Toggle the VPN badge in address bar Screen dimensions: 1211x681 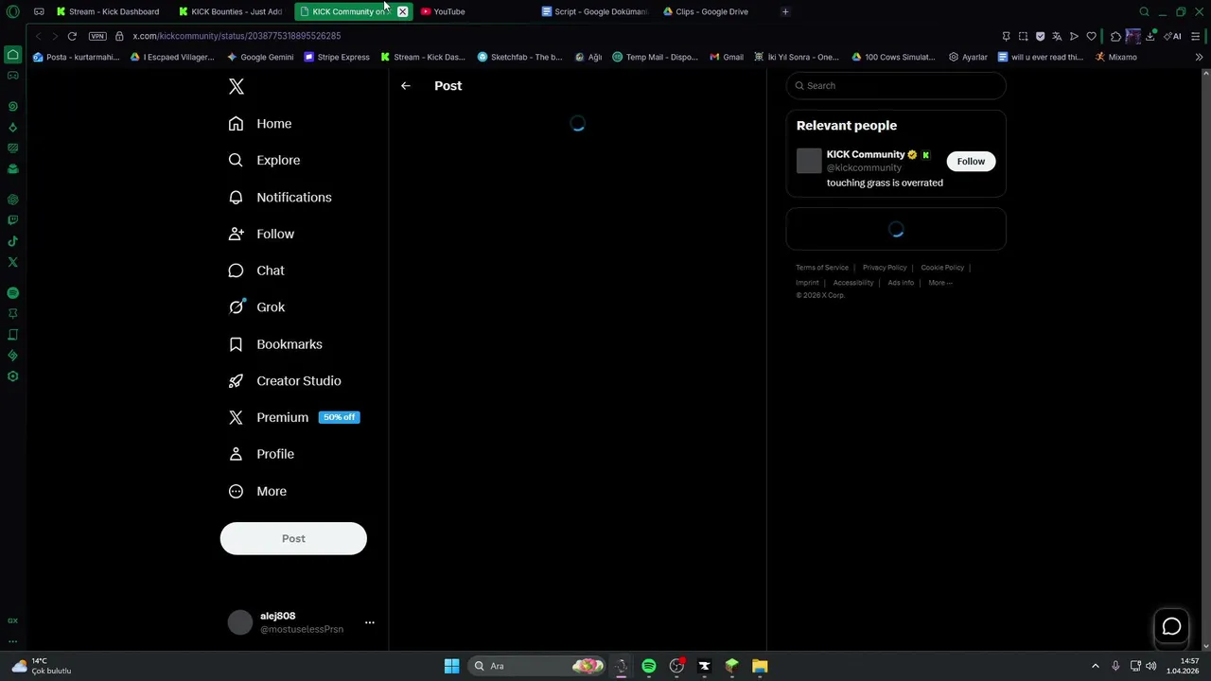click(x=97, y=36)
